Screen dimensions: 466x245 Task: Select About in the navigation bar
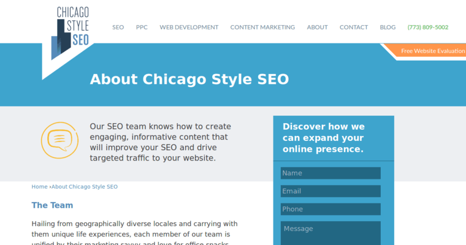pos(318,28)
